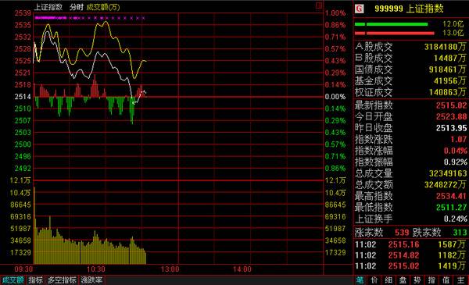Image resolution: width=469 pixels, height=285 pixels.
Task: Switch to the 势 tab
Action: click(417, 280)
